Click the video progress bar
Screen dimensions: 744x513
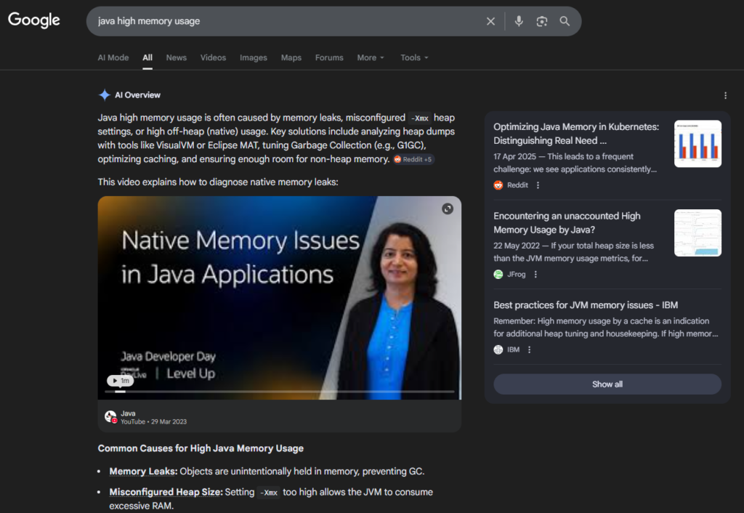coord(279,392)
